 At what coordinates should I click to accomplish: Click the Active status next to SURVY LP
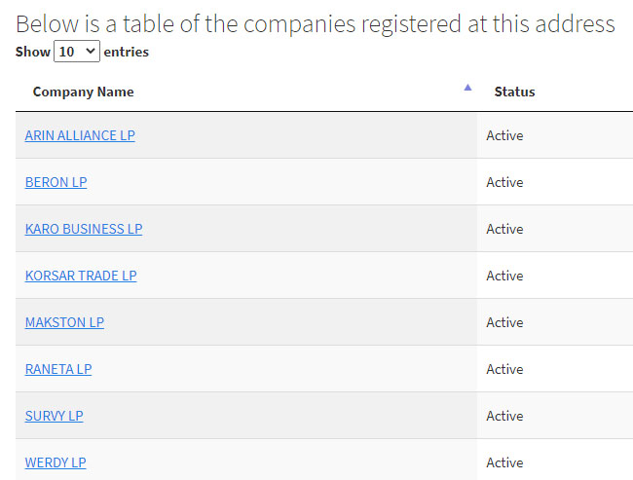coord(504,416)
